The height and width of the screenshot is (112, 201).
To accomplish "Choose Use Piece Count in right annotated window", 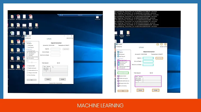I will tap(119, 62).
